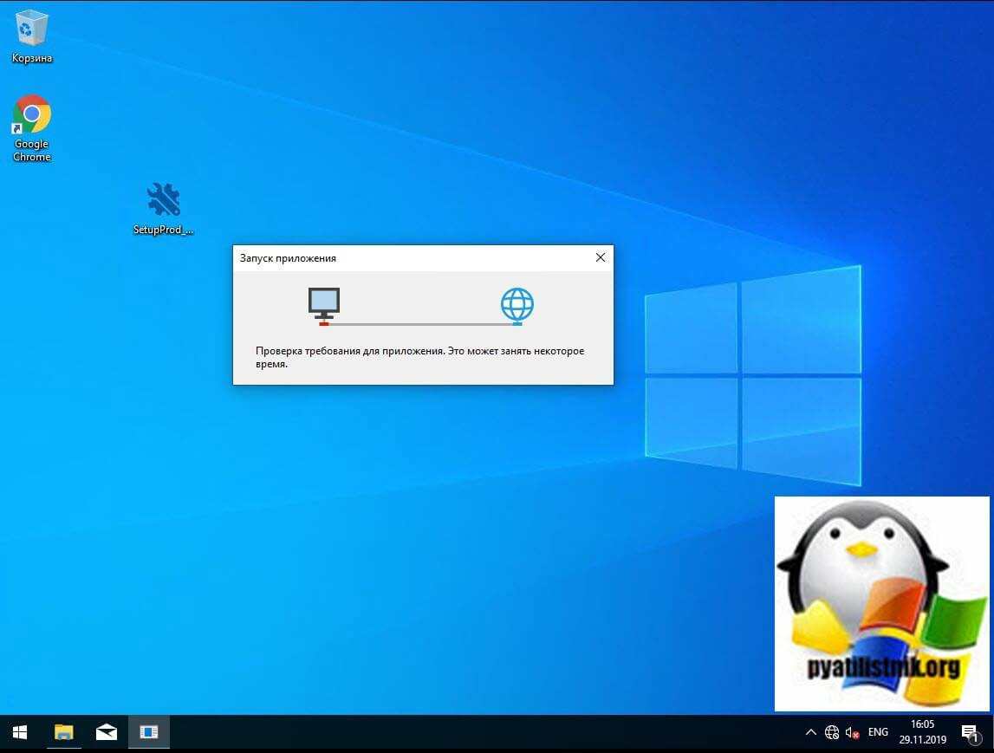
Task: Open File Explorer from the taskbar
Action: [x=62, y=732]
